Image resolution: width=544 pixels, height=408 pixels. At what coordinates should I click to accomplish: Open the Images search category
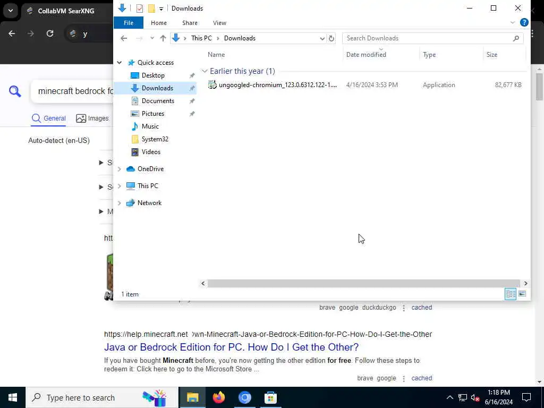tap(92, 118)
